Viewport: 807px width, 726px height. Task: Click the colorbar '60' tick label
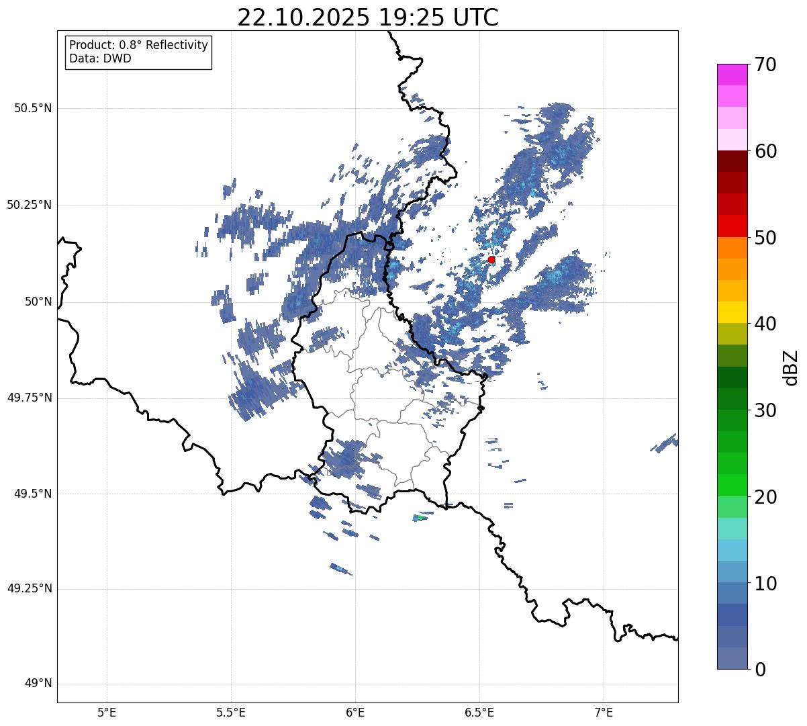(765, 151)
